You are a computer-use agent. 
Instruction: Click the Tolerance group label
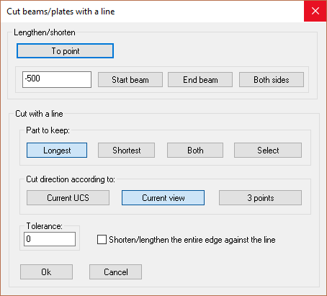tap(45, 226)
